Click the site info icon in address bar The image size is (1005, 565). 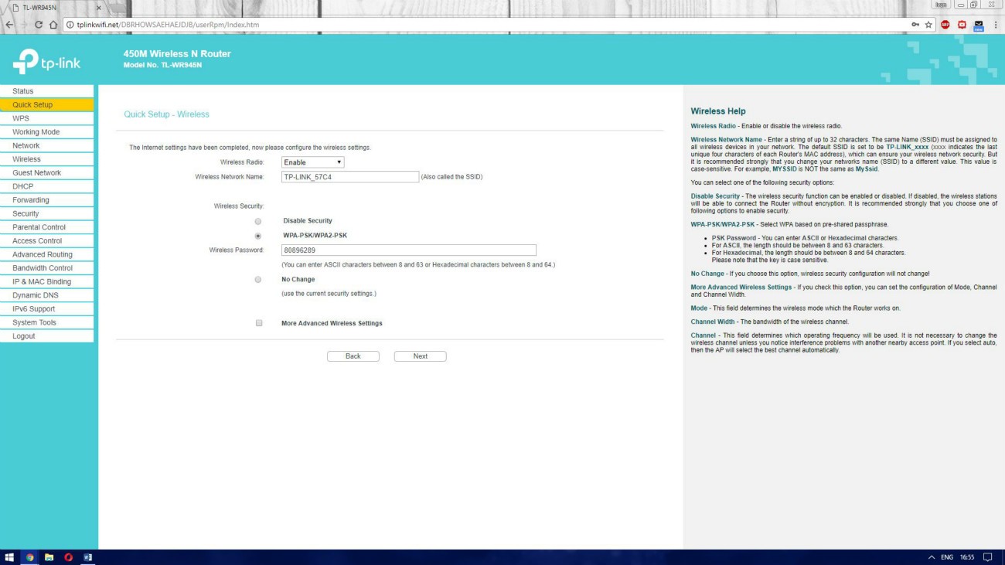pos(70,25)
